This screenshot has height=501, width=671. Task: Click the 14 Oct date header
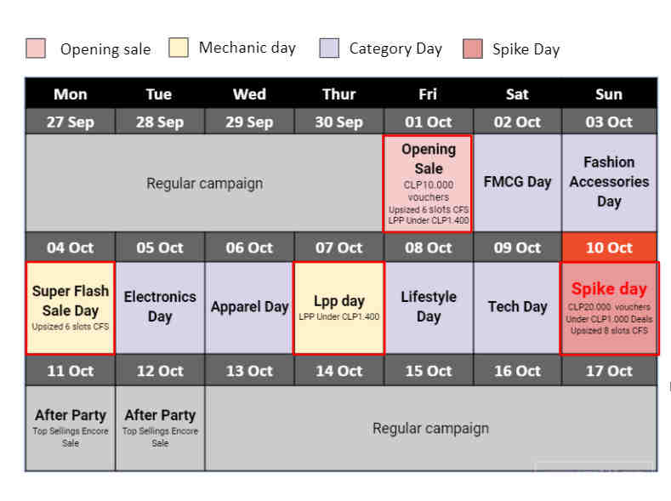pyautogui.click(x=339, y=371)
